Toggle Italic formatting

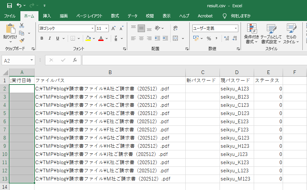(x=50, y=38)
